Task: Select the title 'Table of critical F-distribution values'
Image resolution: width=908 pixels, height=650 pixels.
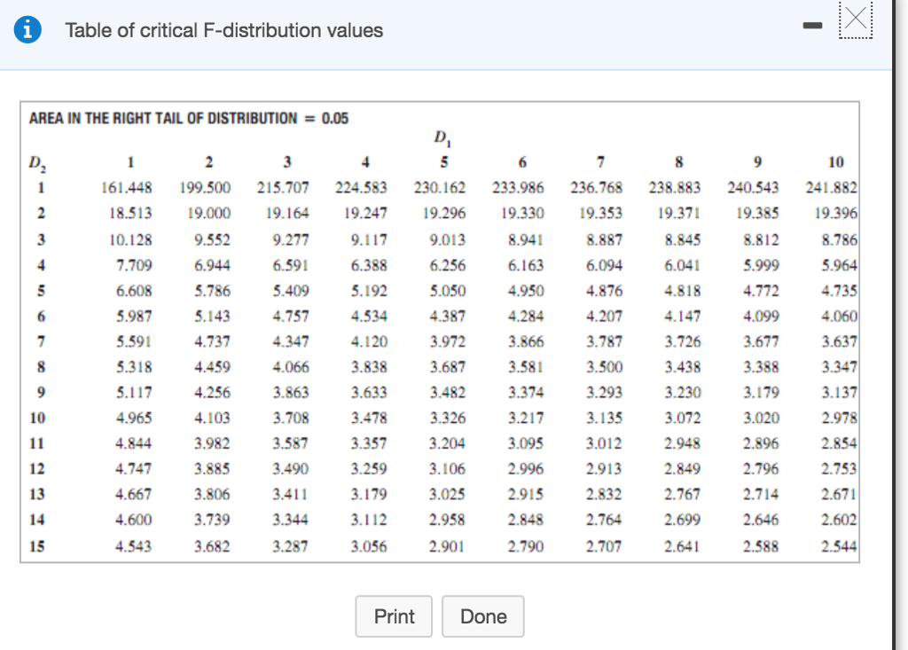Action: point(223,30)
